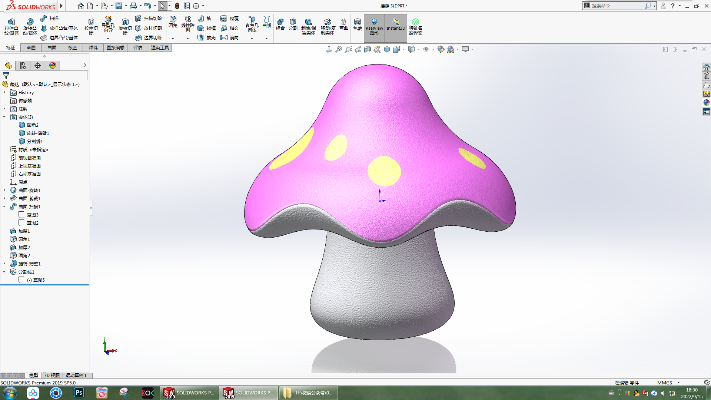Expand the History tree node
The image size is (711, 400).
[4, 92]
